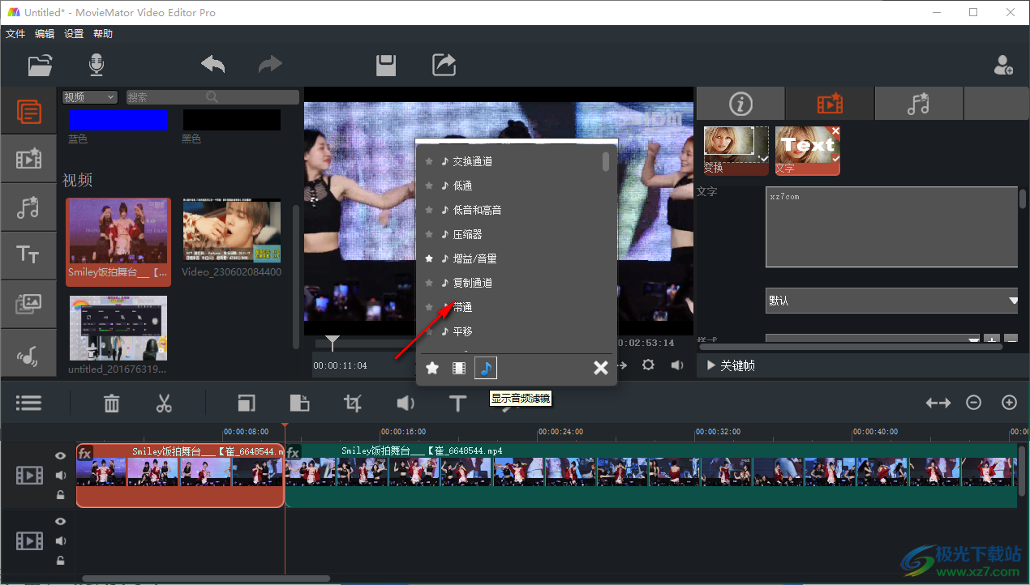The height and width of the screenshot is (585, 1030).
Task: Remove the 文字 filter with its red X
Action: (835, 130)
